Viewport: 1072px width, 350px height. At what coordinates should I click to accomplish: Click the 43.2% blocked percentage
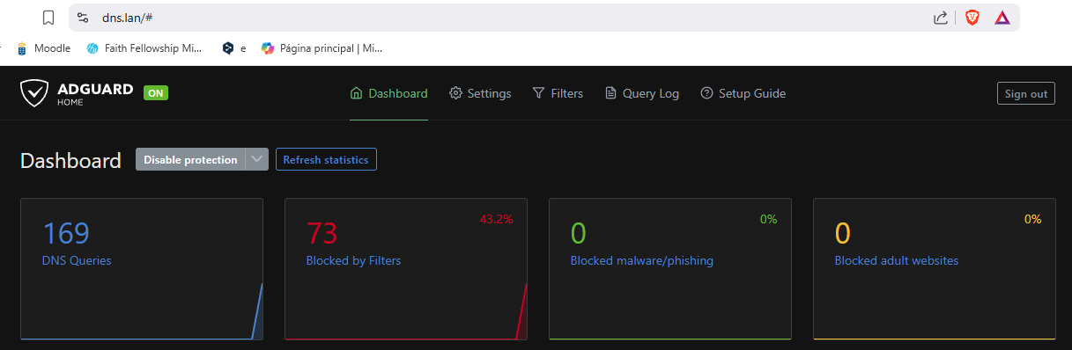coord(496,219)
